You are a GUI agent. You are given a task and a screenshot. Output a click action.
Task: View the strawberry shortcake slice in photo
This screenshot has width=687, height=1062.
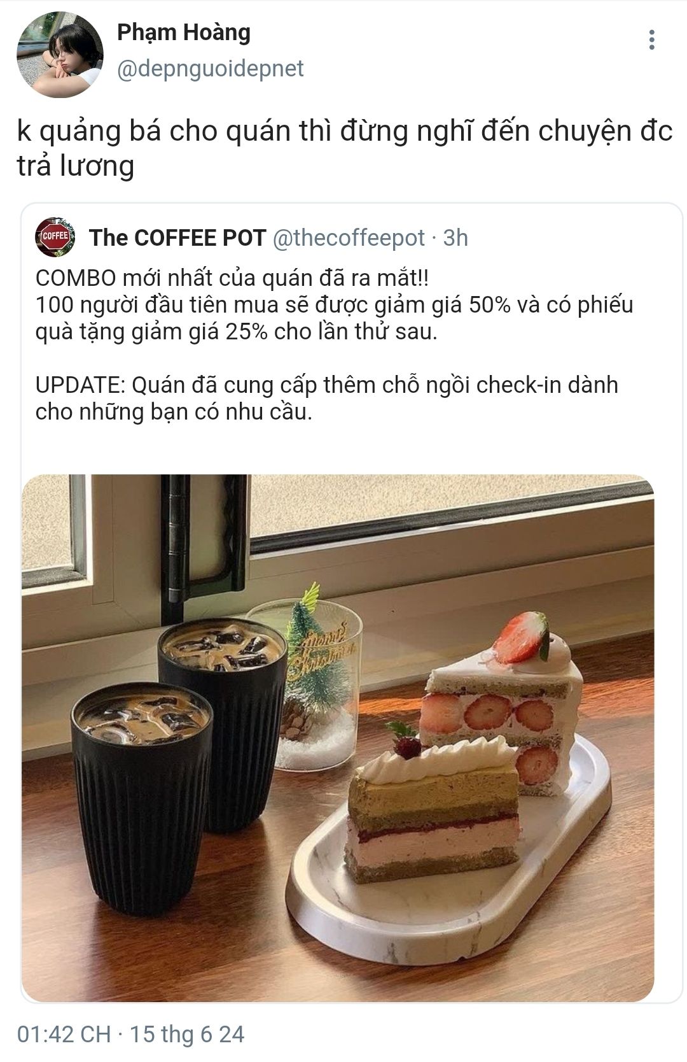pos(503,700)
